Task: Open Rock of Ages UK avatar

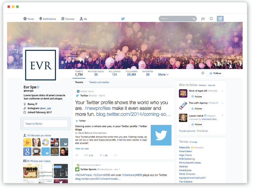Action: coord(183,93)
